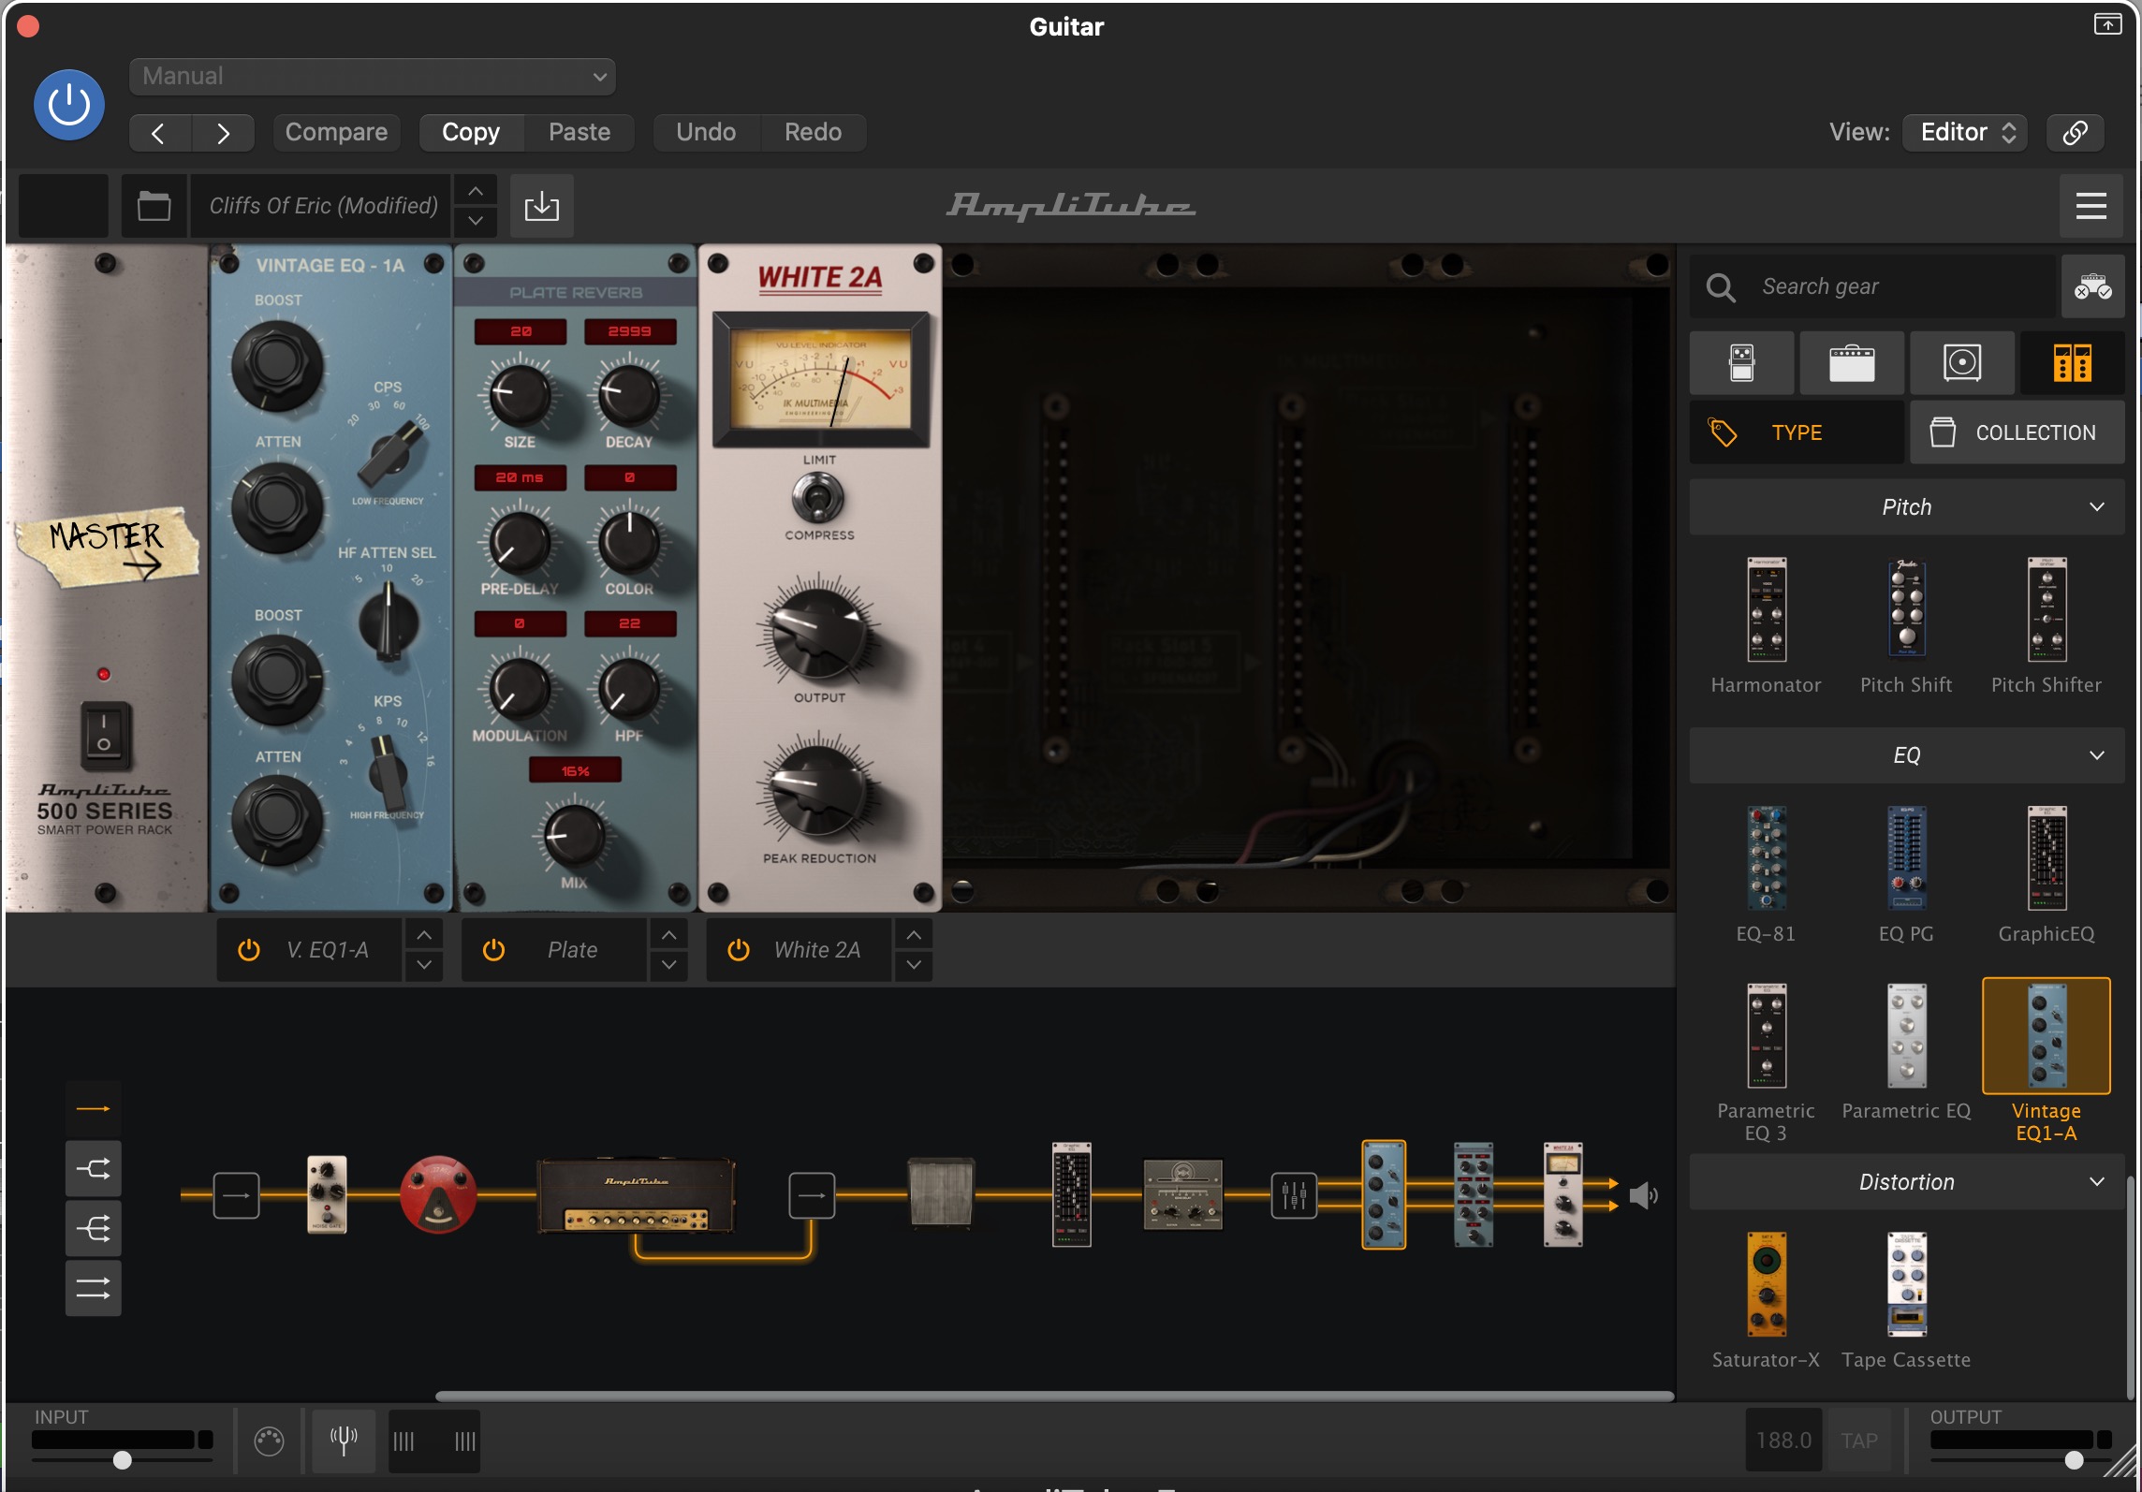Click the Search gear field

[x=1872, y=286]
